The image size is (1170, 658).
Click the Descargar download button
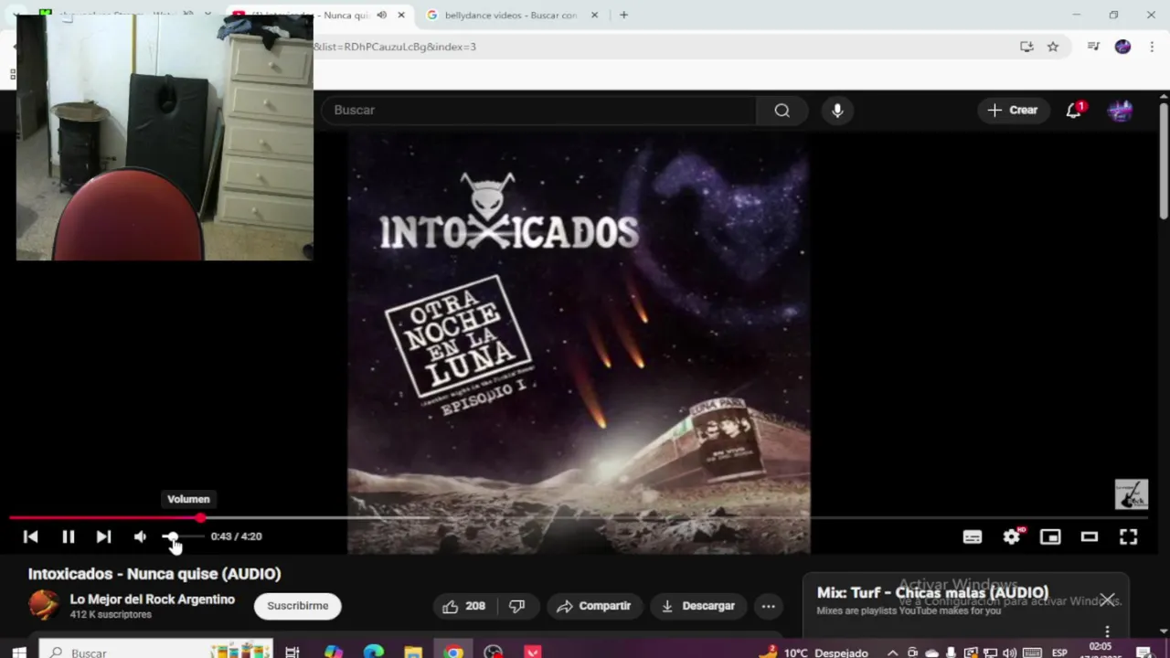point(698,606)
